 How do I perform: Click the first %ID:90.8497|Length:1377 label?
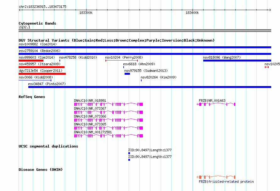tap(150, 150)
